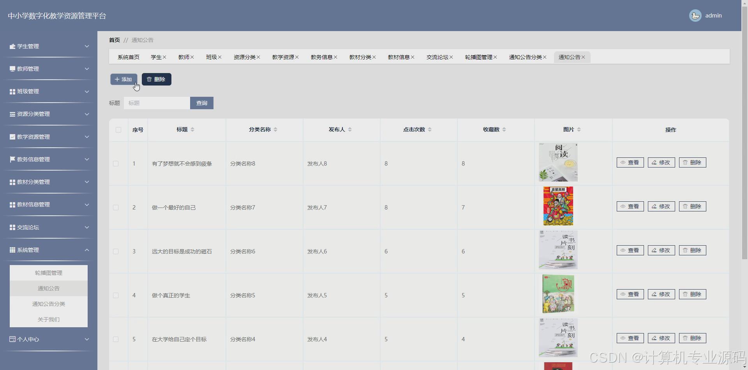Close the 教学资源 tab
Image resolution: width=748 pixels, height=370 pixels.
297,57
